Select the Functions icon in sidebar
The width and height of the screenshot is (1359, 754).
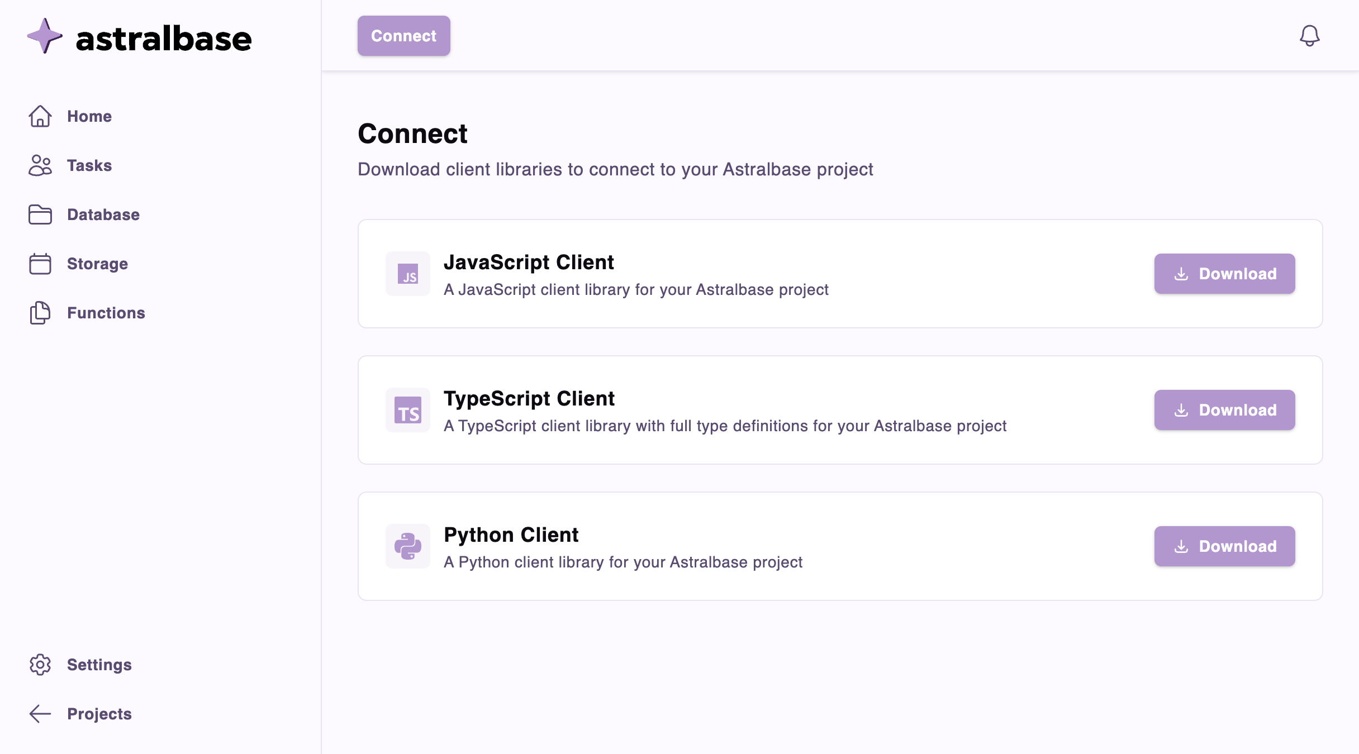click(x=40, y=313)
